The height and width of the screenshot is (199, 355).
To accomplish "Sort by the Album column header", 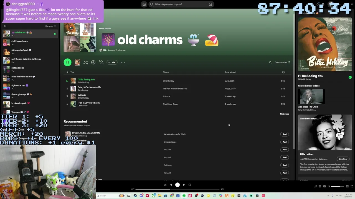I will point(166,72).
